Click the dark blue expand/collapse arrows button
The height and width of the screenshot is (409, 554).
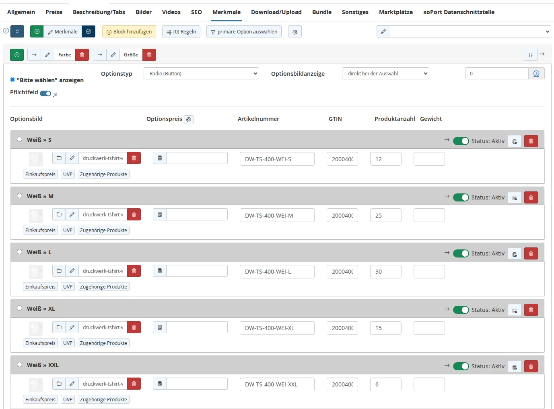point(17,31)
